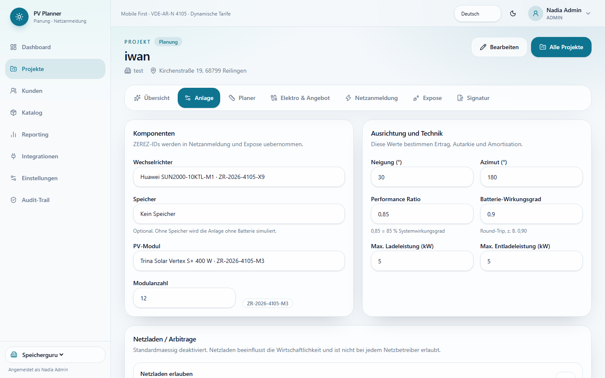This screenshot has height=378, width=605.
Task: Click the Performance Ratio field 0,85
Action: (422, 214)
